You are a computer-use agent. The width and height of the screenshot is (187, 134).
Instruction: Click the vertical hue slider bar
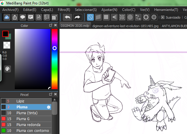tap(55, 59)
